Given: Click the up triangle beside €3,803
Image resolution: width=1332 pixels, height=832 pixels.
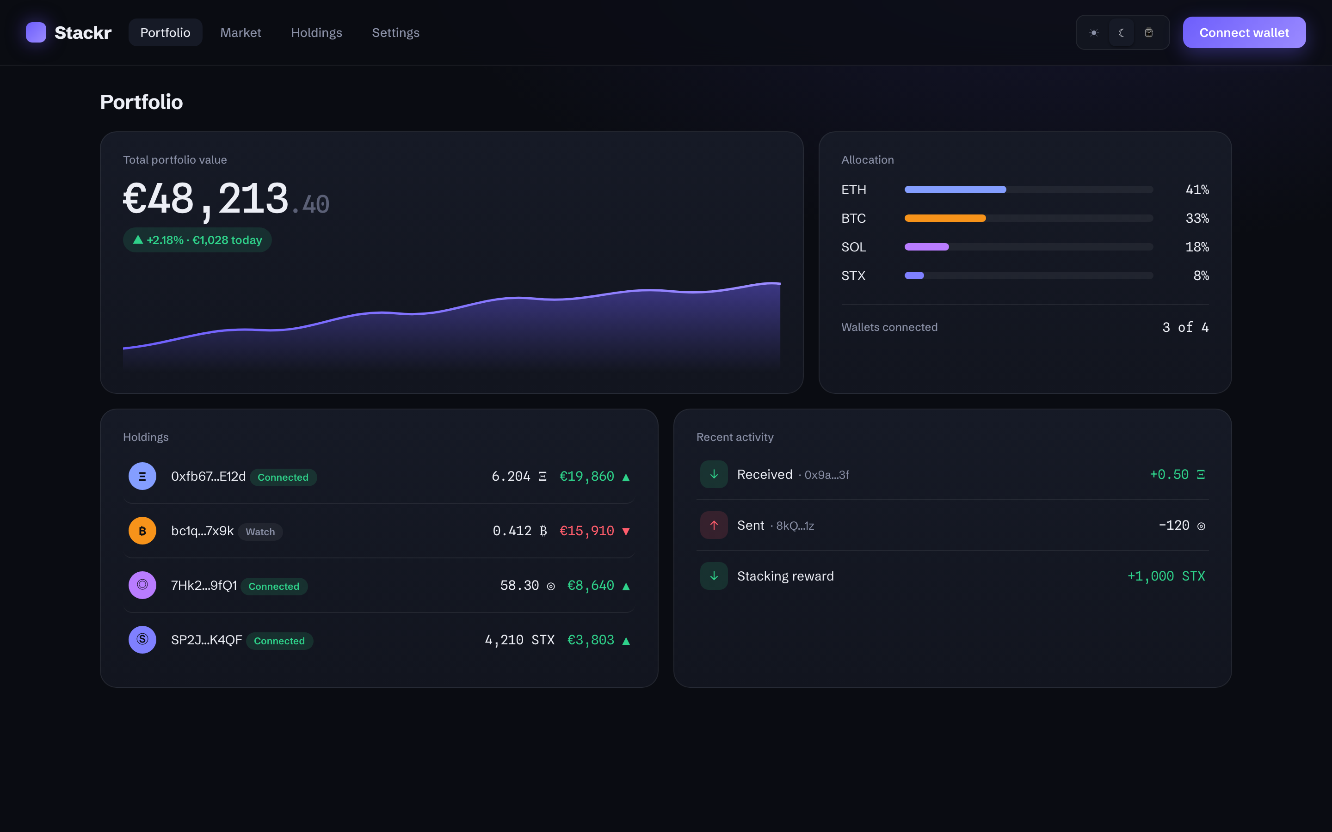Looking at the screenshot, I should (x=626, y=641).
